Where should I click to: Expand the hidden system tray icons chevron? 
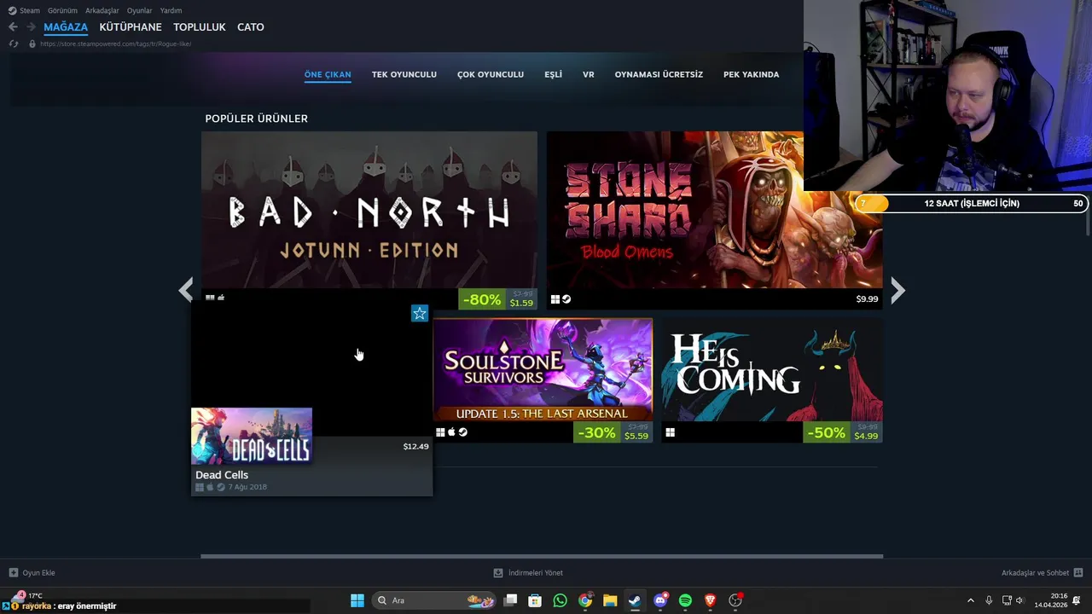pos(970,600)
